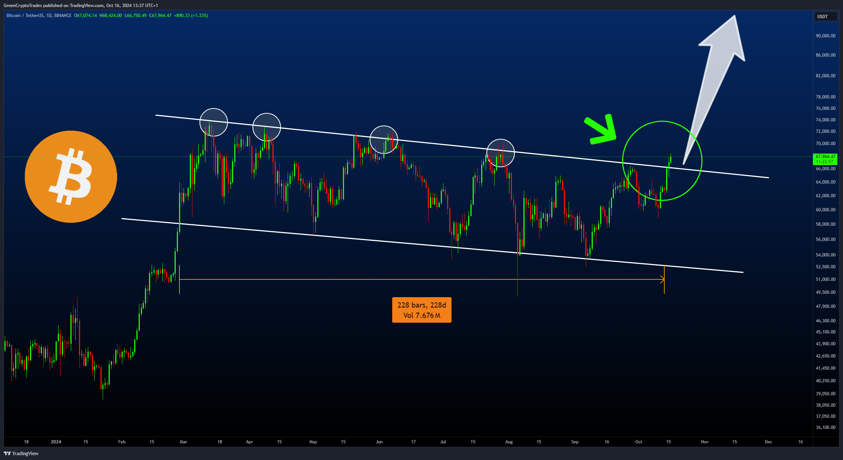Screen dimensions: 843x460
Task: Click the '228 bars, 228d' measurement label
Action: click(421, 305)
